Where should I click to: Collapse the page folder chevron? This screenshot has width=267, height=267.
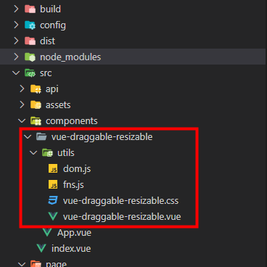[x=22, y=264]
